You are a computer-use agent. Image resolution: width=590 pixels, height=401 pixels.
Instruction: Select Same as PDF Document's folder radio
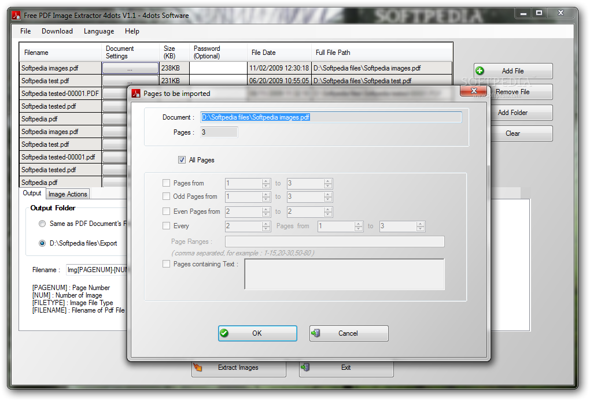click(x=42, y=224)
